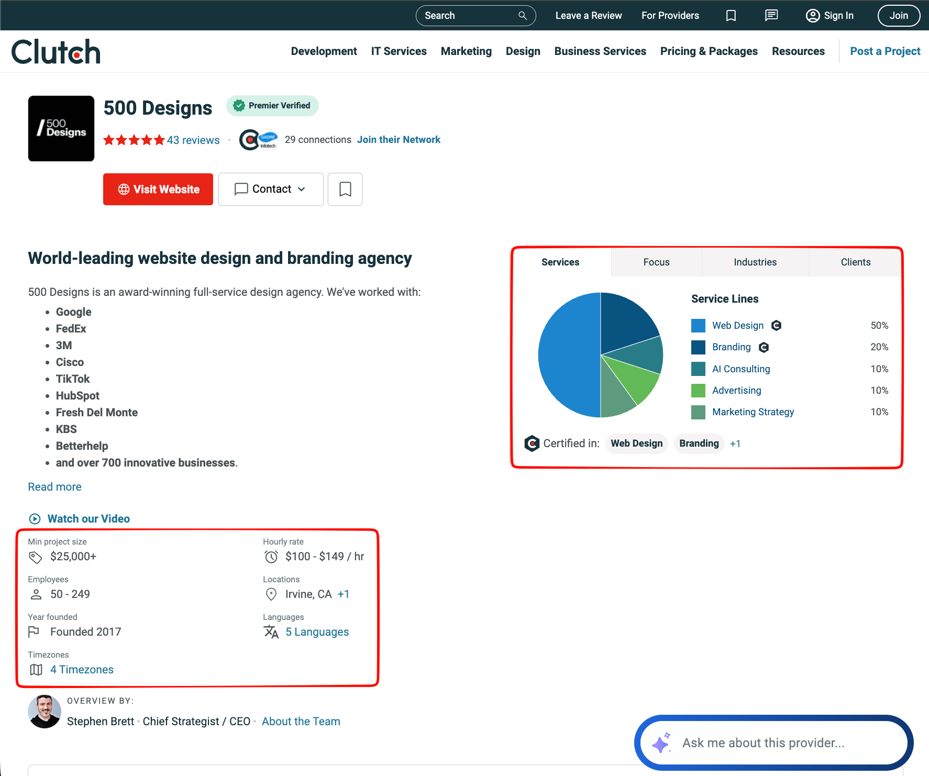Click the Sign In user avatar icon
This screenshot has height=776, width=929.
tap(813, 16)
